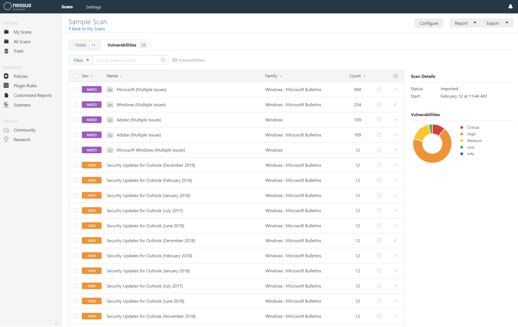Screen dimensions: 518x327
Task: Toggle the checkbox for Windows Multiple Issues row
Action: 75,104
